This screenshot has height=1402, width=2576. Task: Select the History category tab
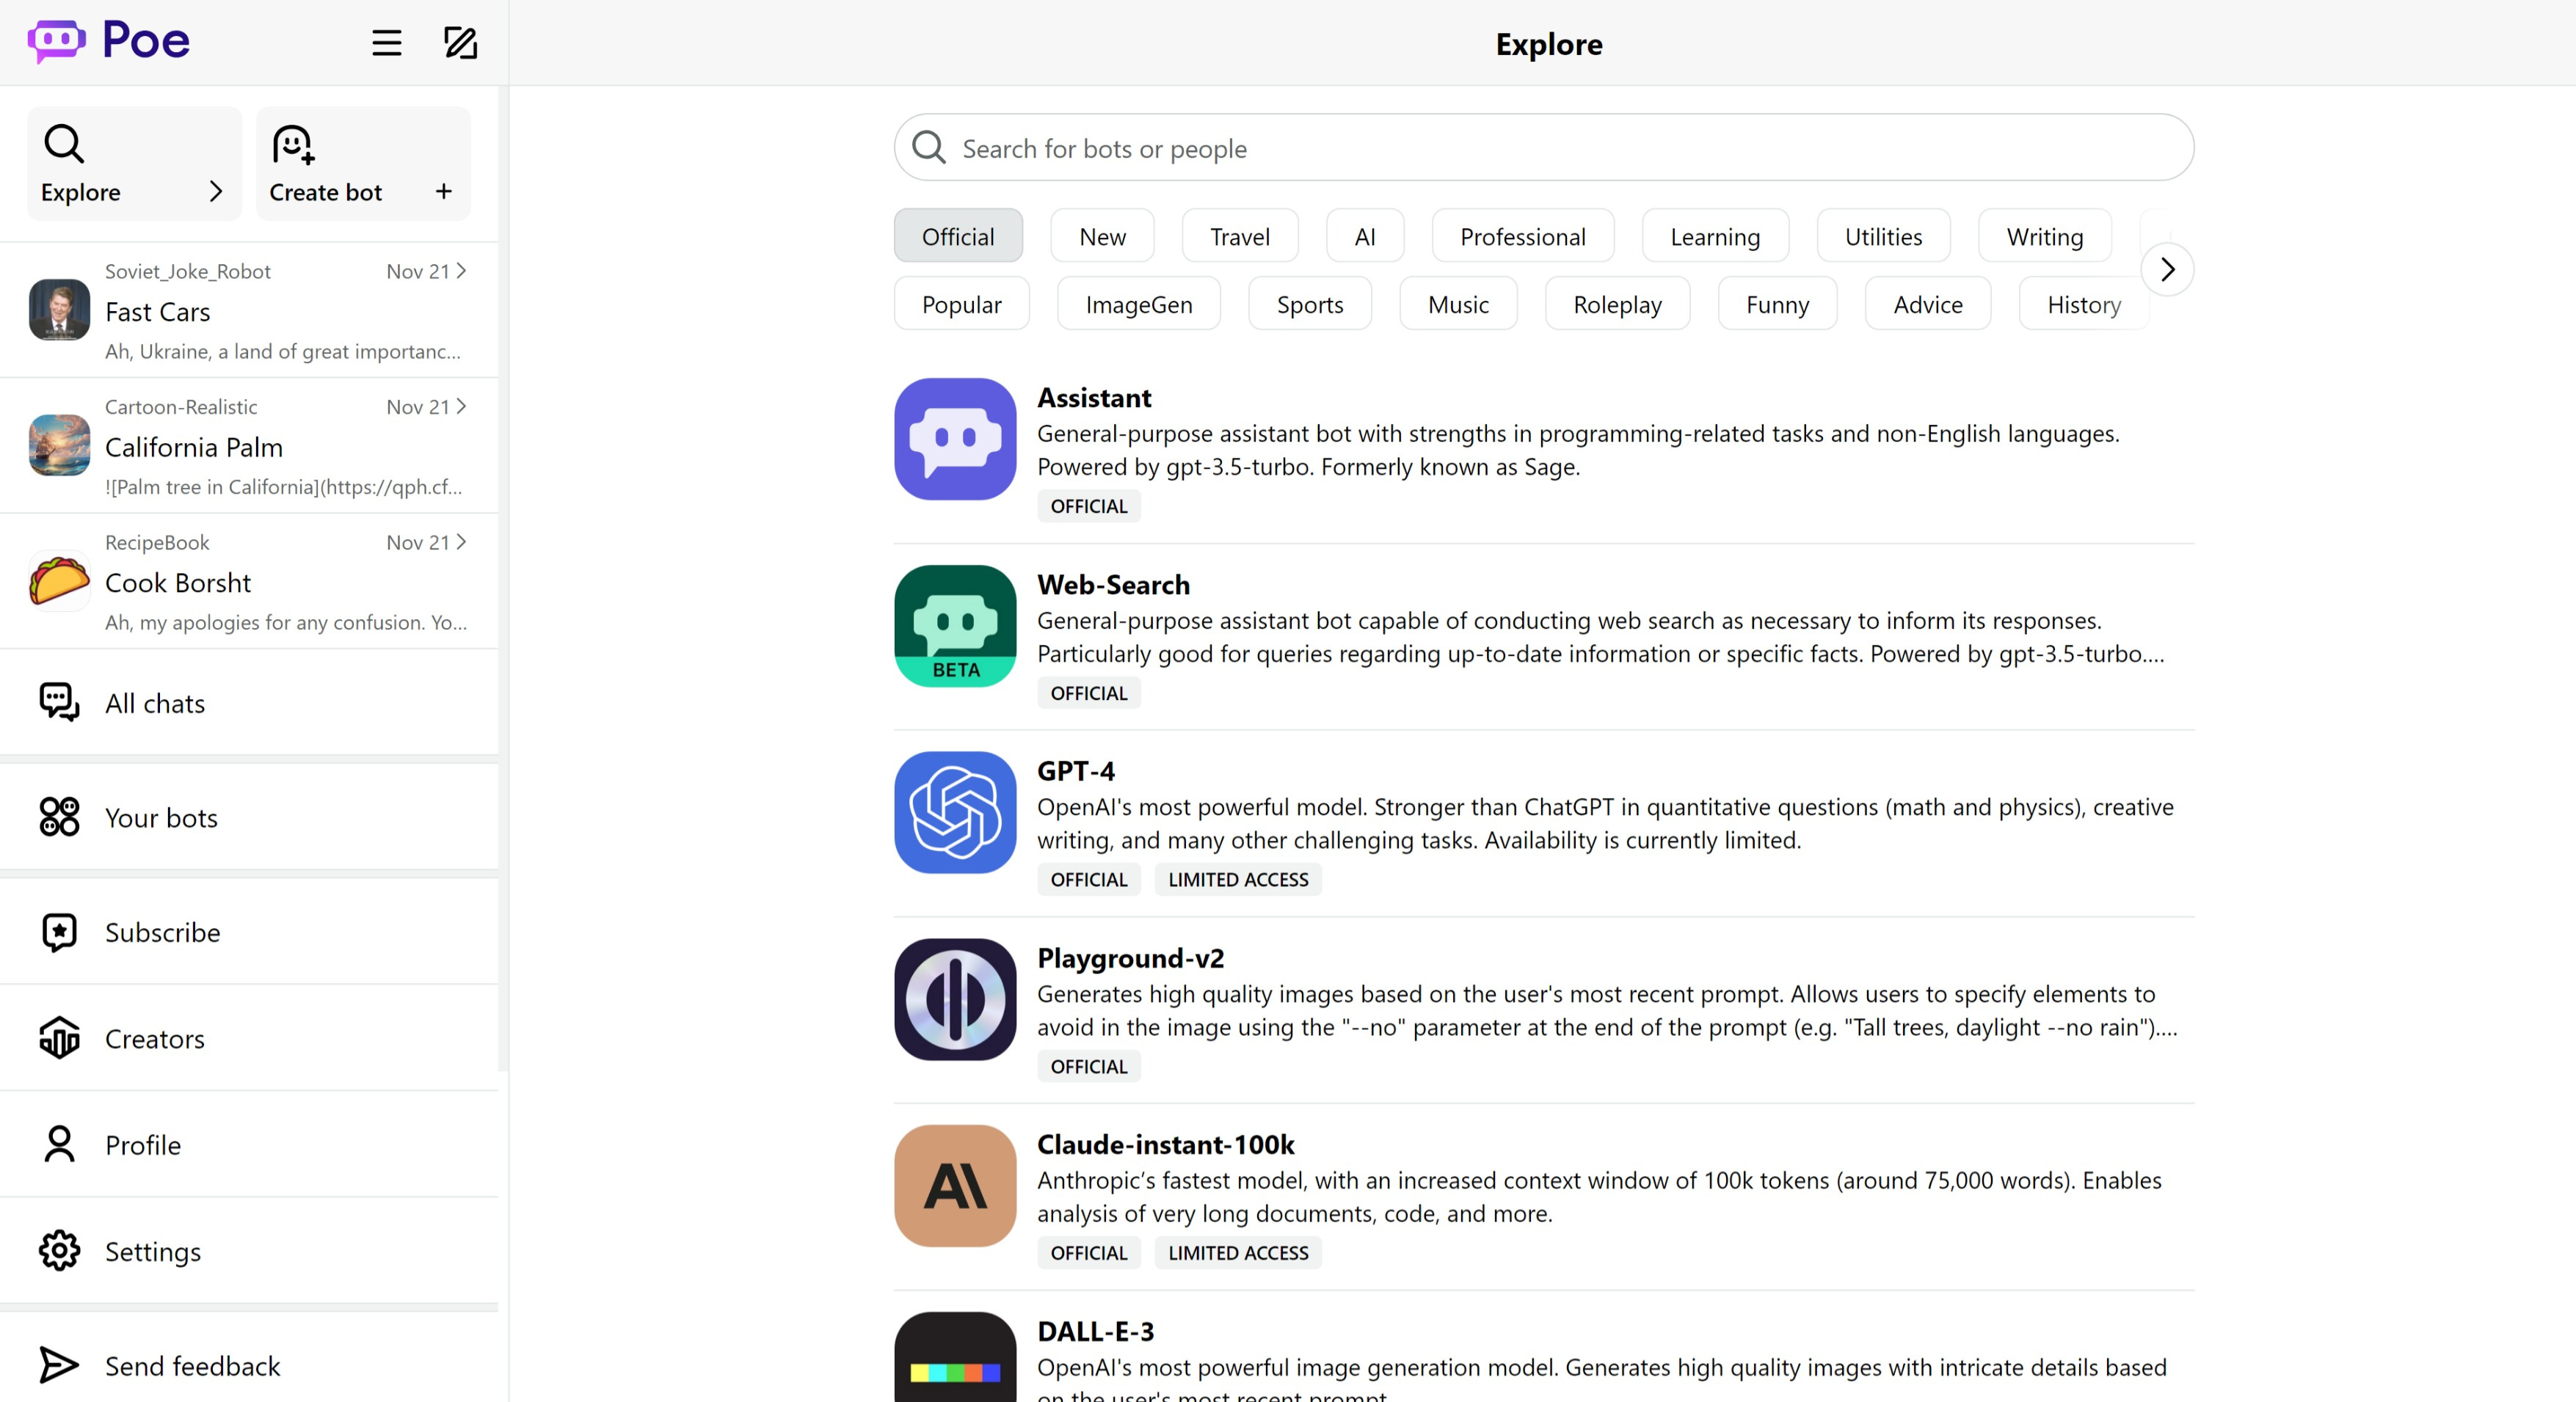coord(2084,304)
